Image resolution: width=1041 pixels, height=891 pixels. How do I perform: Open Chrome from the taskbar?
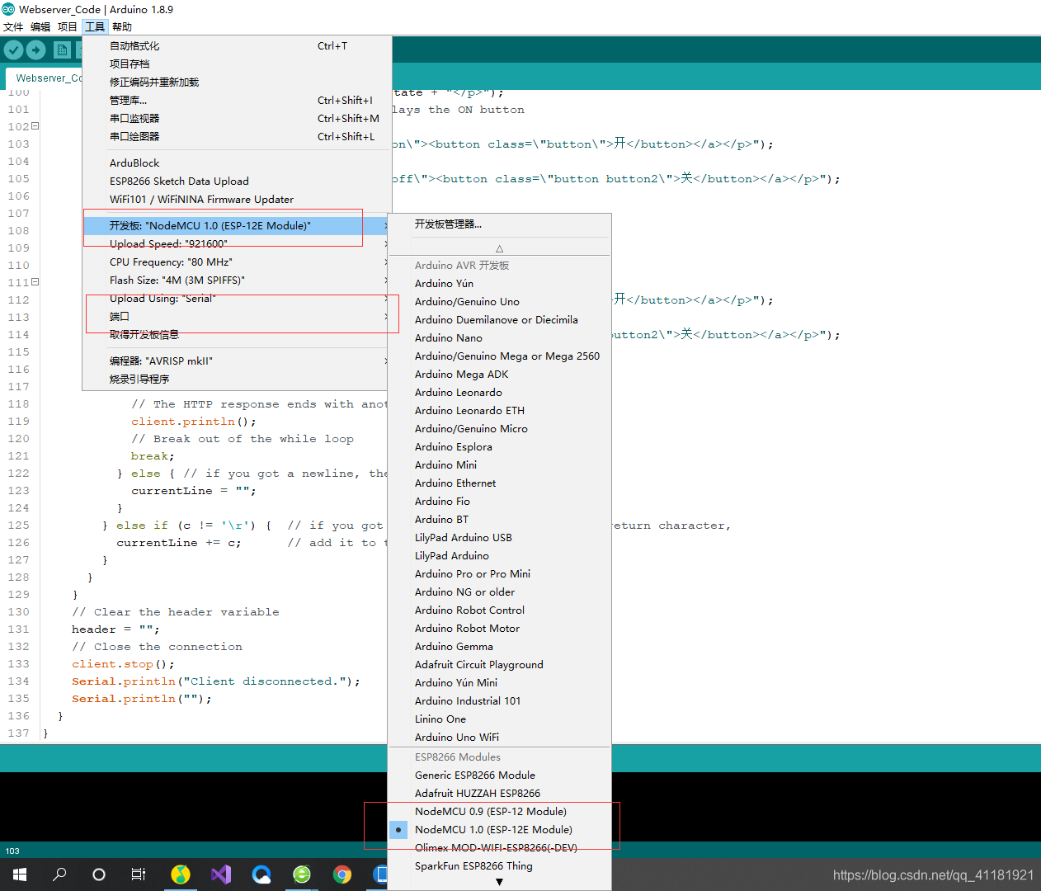[342, 874]
